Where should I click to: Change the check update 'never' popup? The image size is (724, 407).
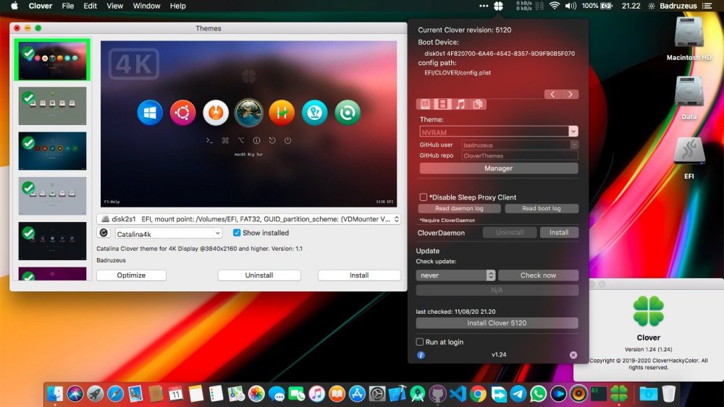click(x=455, y=275)
